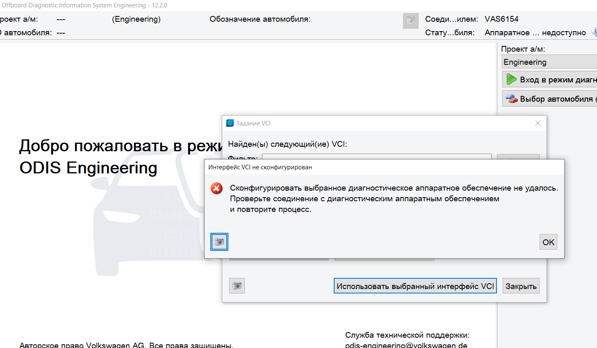The width and height of the screenshot is (597, 348).
Task: Click the Авторское право Volkswagen AG text
Action: click(x=126, y=345)
